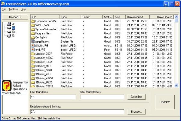Click the pagefile.sys system file icon
This screenshot has width=181, height=121.
[x=33, y=41]
